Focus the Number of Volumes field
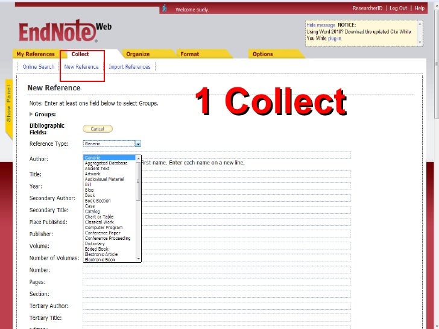Image resolution: width=439 pixels, height=329 pixels. tap(216, 258)
